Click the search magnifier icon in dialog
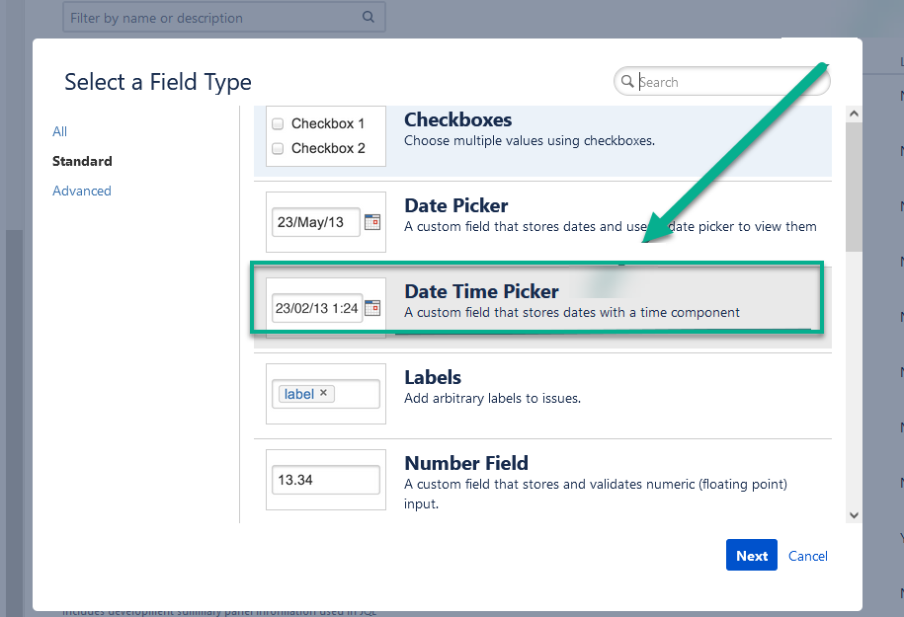The width and height of the screenshot is (904, 617). 627,82
